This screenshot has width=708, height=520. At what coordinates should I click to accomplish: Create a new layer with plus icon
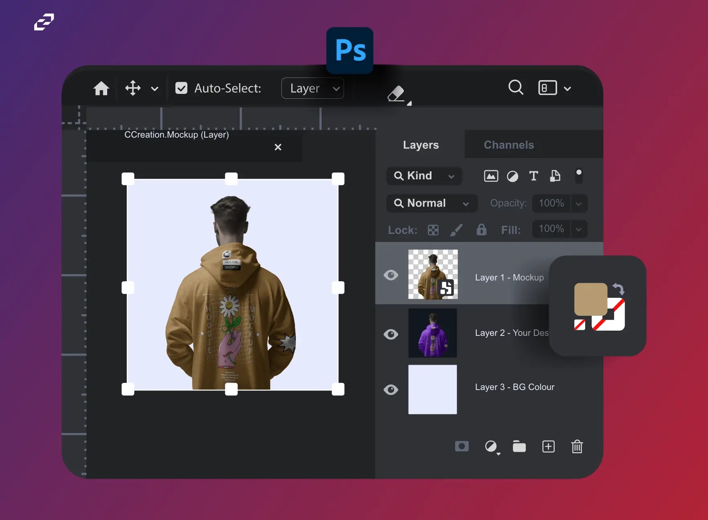point(548,446)
